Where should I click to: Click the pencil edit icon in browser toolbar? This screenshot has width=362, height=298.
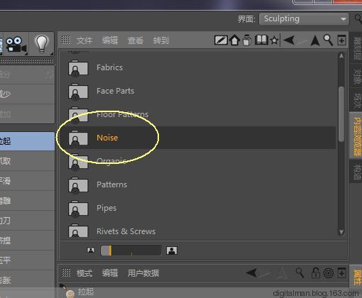221,40
